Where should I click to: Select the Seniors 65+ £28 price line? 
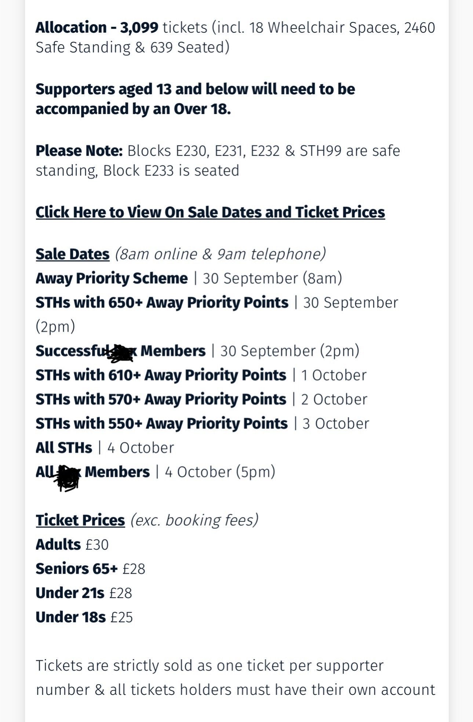pos(91,569)
